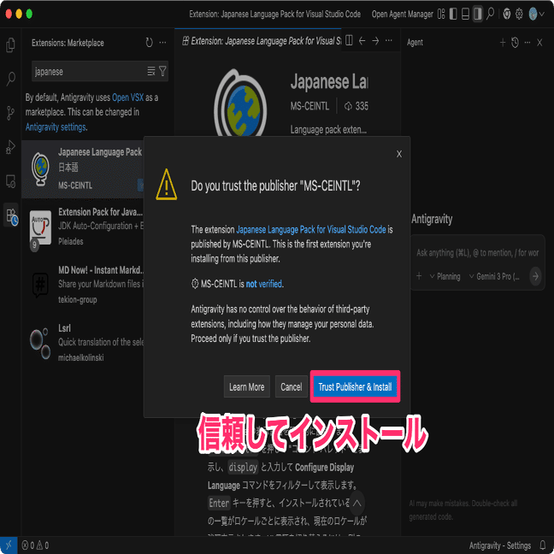Open the Gemini 3 Pro model dropdown
Viewport: 554px width, 554px height.
tap(495, 276)
